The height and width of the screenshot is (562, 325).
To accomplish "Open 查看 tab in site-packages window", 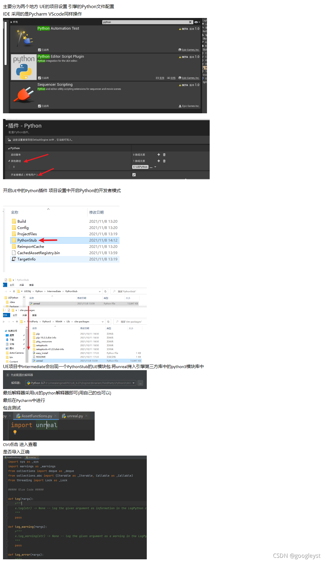I will (34, 315).
